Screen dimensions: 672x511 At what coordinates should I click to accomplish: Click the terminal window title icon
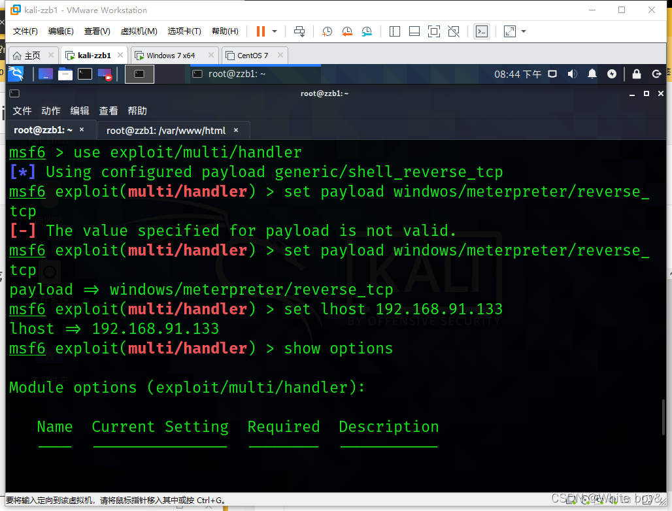click(x=14, y=93)
